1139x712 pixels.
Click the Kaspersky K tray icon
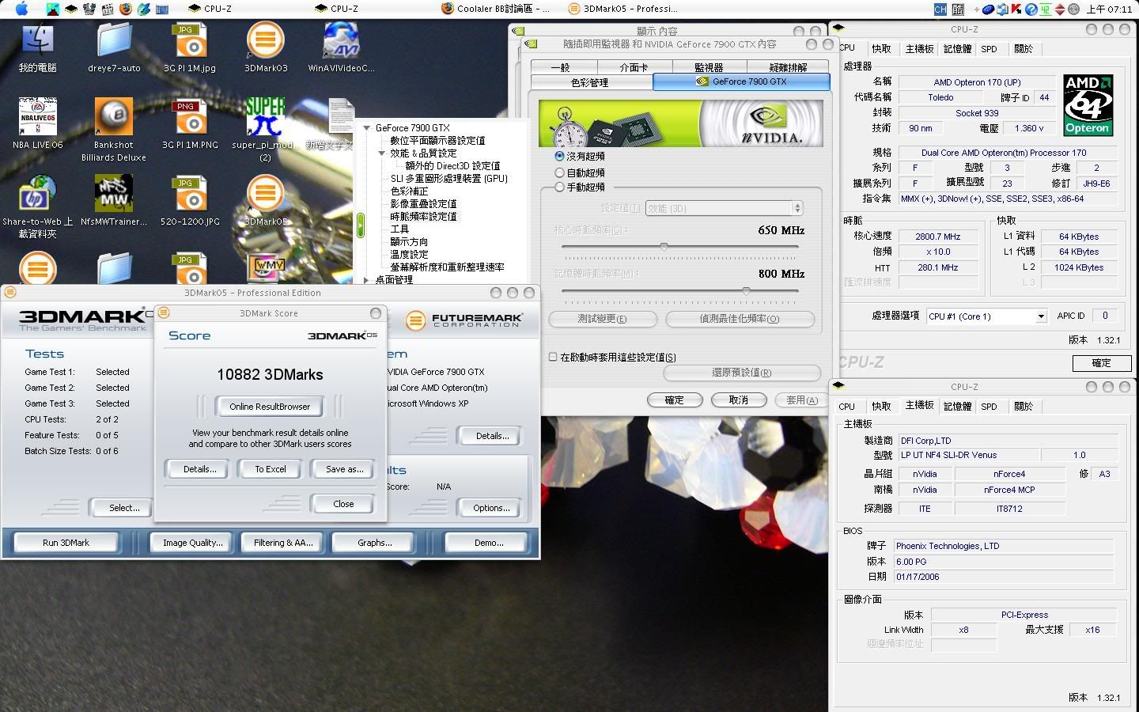(1016, 9)
